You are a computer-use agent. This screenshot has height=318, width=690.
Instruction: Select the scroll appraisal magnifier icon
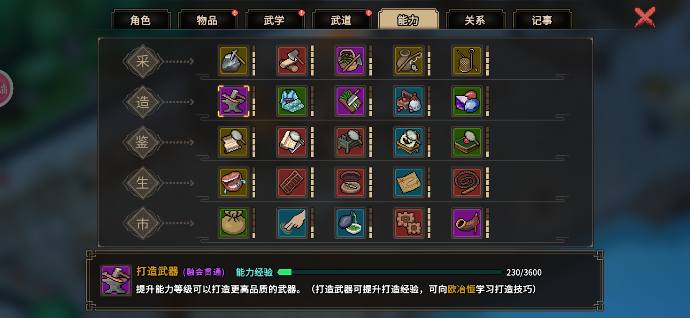(233, 142)
